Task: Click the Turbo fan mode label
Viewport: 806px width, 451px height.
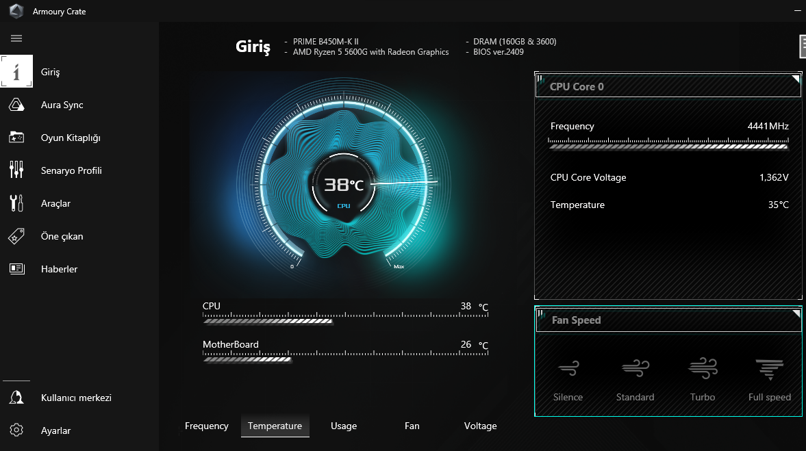Action: 703,397
